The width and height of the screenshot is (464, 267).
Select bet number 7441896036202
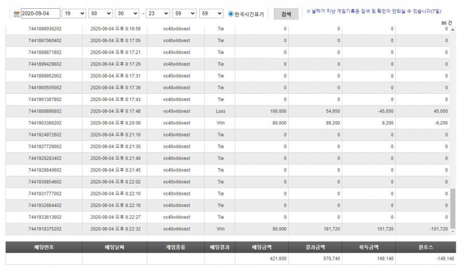(x=45, y=29)
